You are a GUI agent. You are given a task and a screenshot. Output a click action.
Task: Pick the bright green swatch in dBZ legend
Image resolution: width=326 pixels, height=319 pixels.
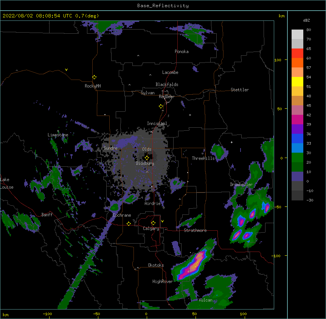(297, 158)
